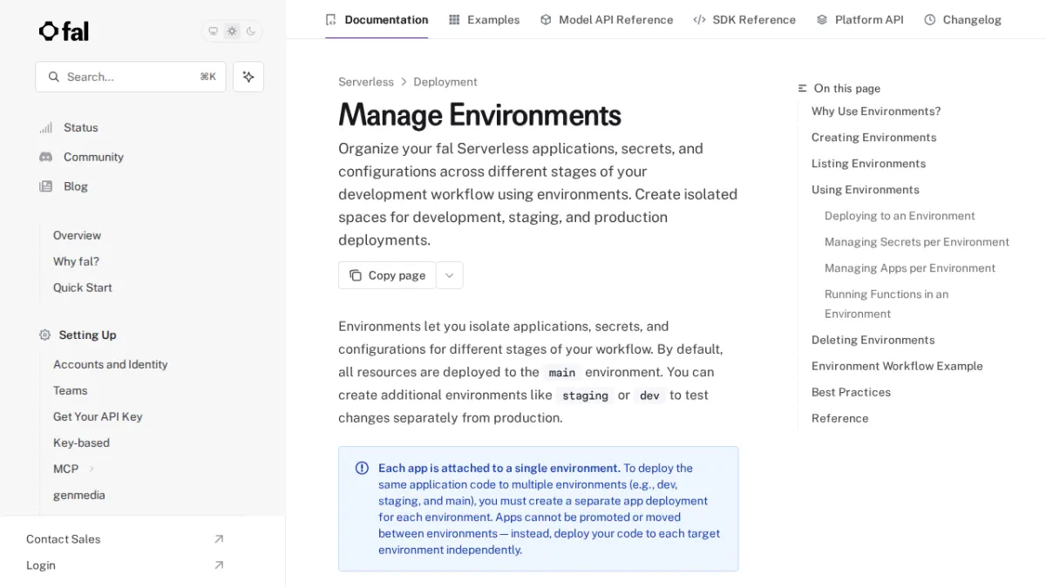
Task: Select the Model API Reference tab
Action: [607, 19]
